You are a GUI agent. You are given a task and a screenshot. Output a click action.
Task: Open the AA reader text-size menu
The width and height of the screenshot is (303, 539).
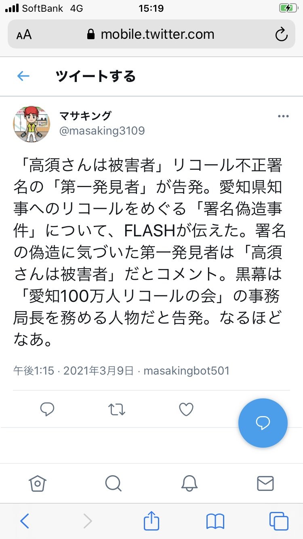coord(24,35)
